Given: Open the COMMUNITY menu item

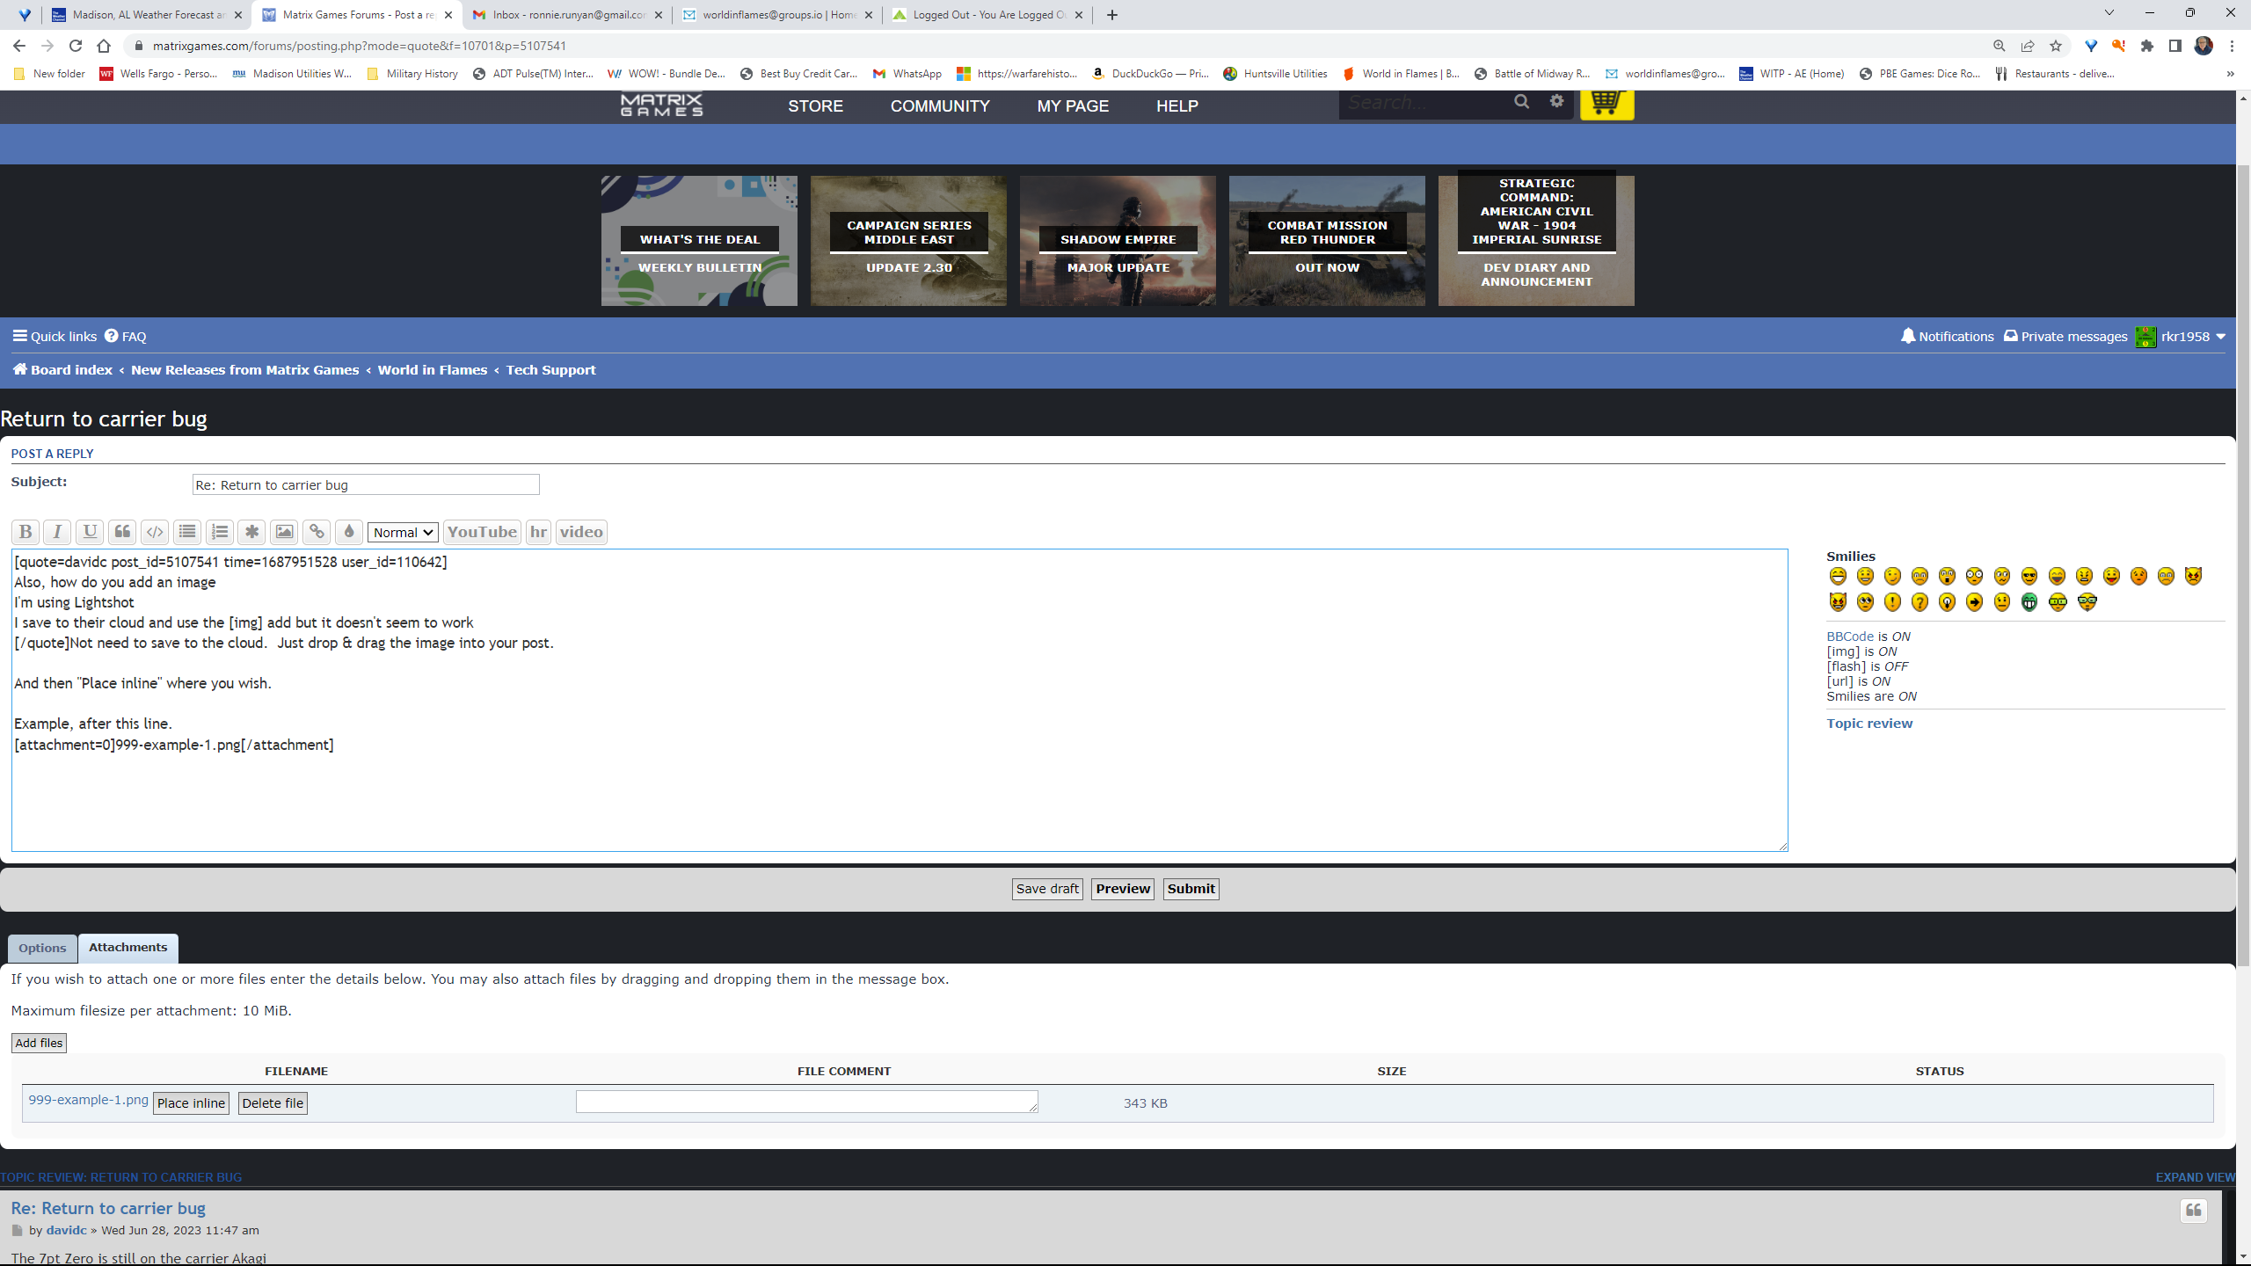Looking at the screenshot, I should (940, 106).
